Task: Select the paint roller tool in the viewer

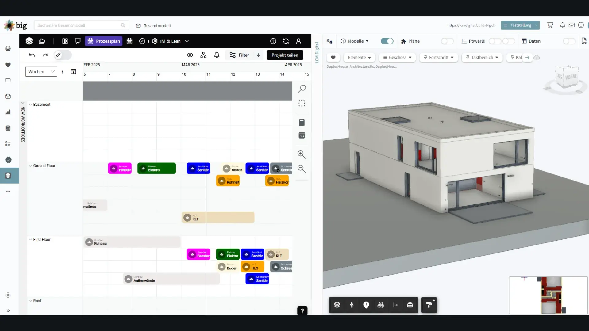Action: tap(429, 305)
